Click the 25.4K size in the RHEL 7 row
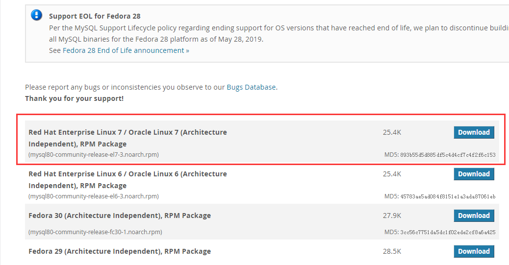The image size is (509, 265). [392, 132]
